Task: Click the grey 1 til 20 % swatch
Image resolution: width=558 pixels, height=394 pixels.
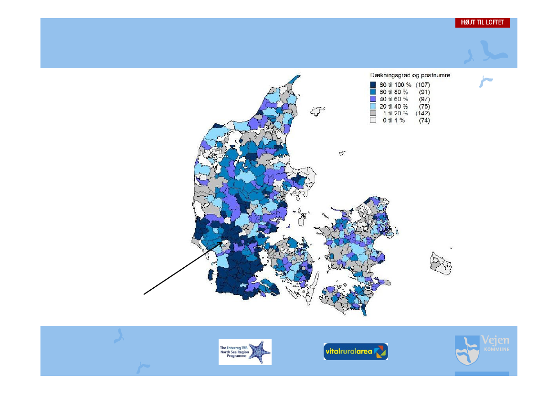Action: 373,113
